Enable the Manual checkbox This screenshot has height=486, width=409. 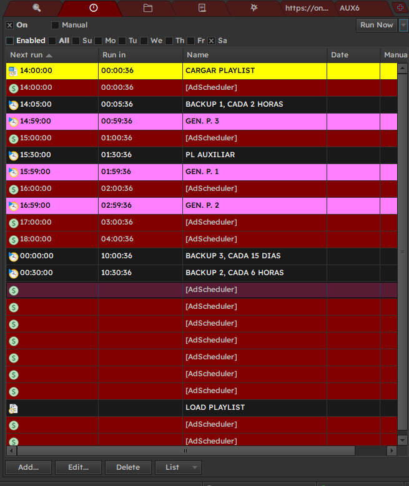tap(55, 26)
